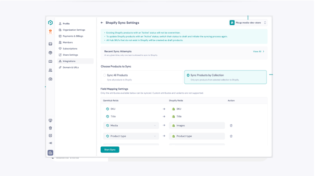
Task: Delete the Media to Images mapping
Action: pyautogui.click(x=231, y=126)
